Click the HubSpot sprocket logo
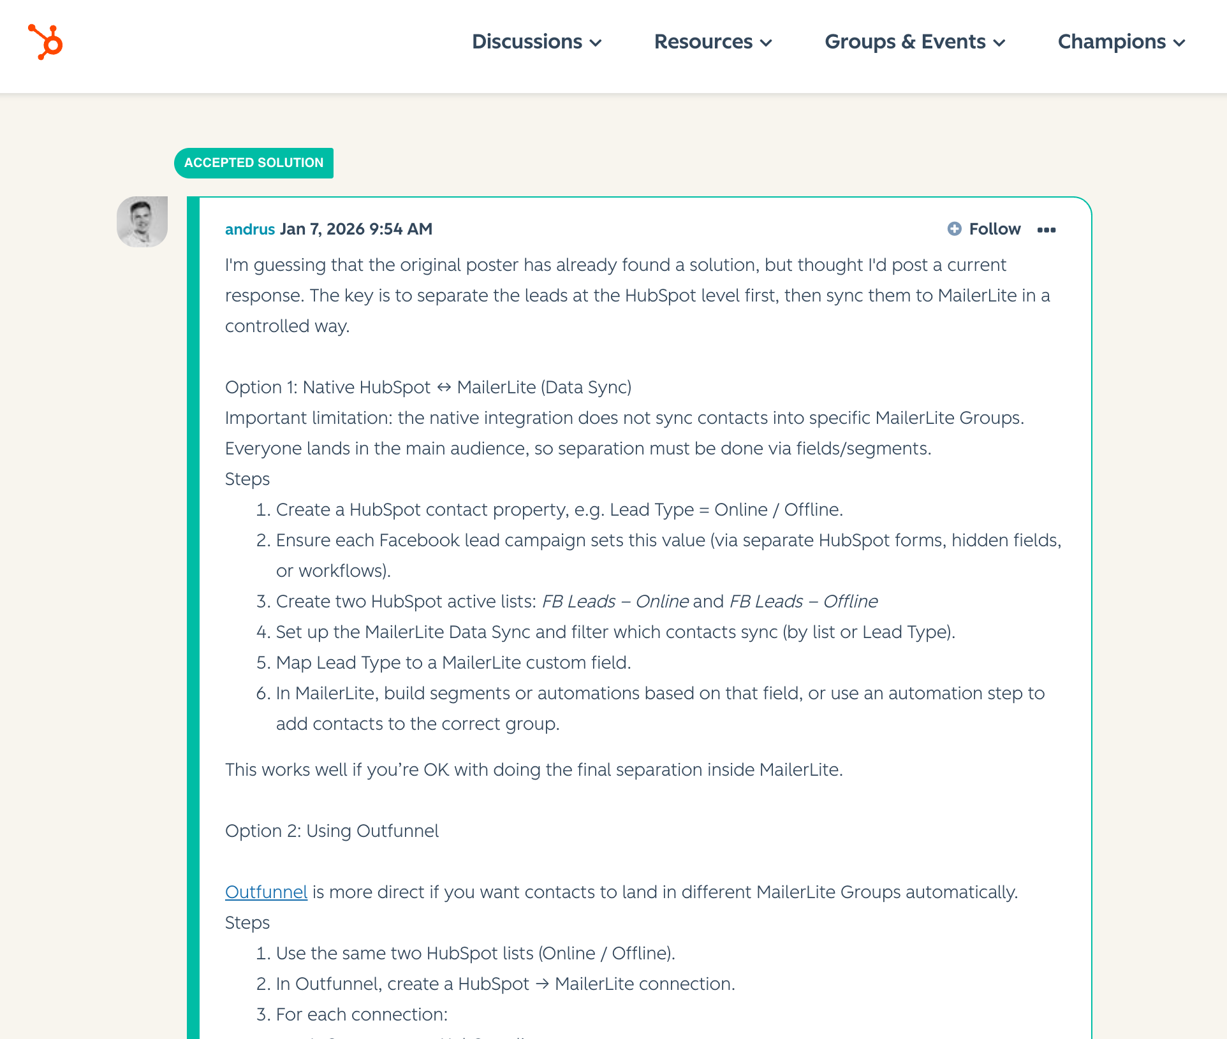Image resolution: width=1227 pixels, height=1039 pixels. click(45, 42)
